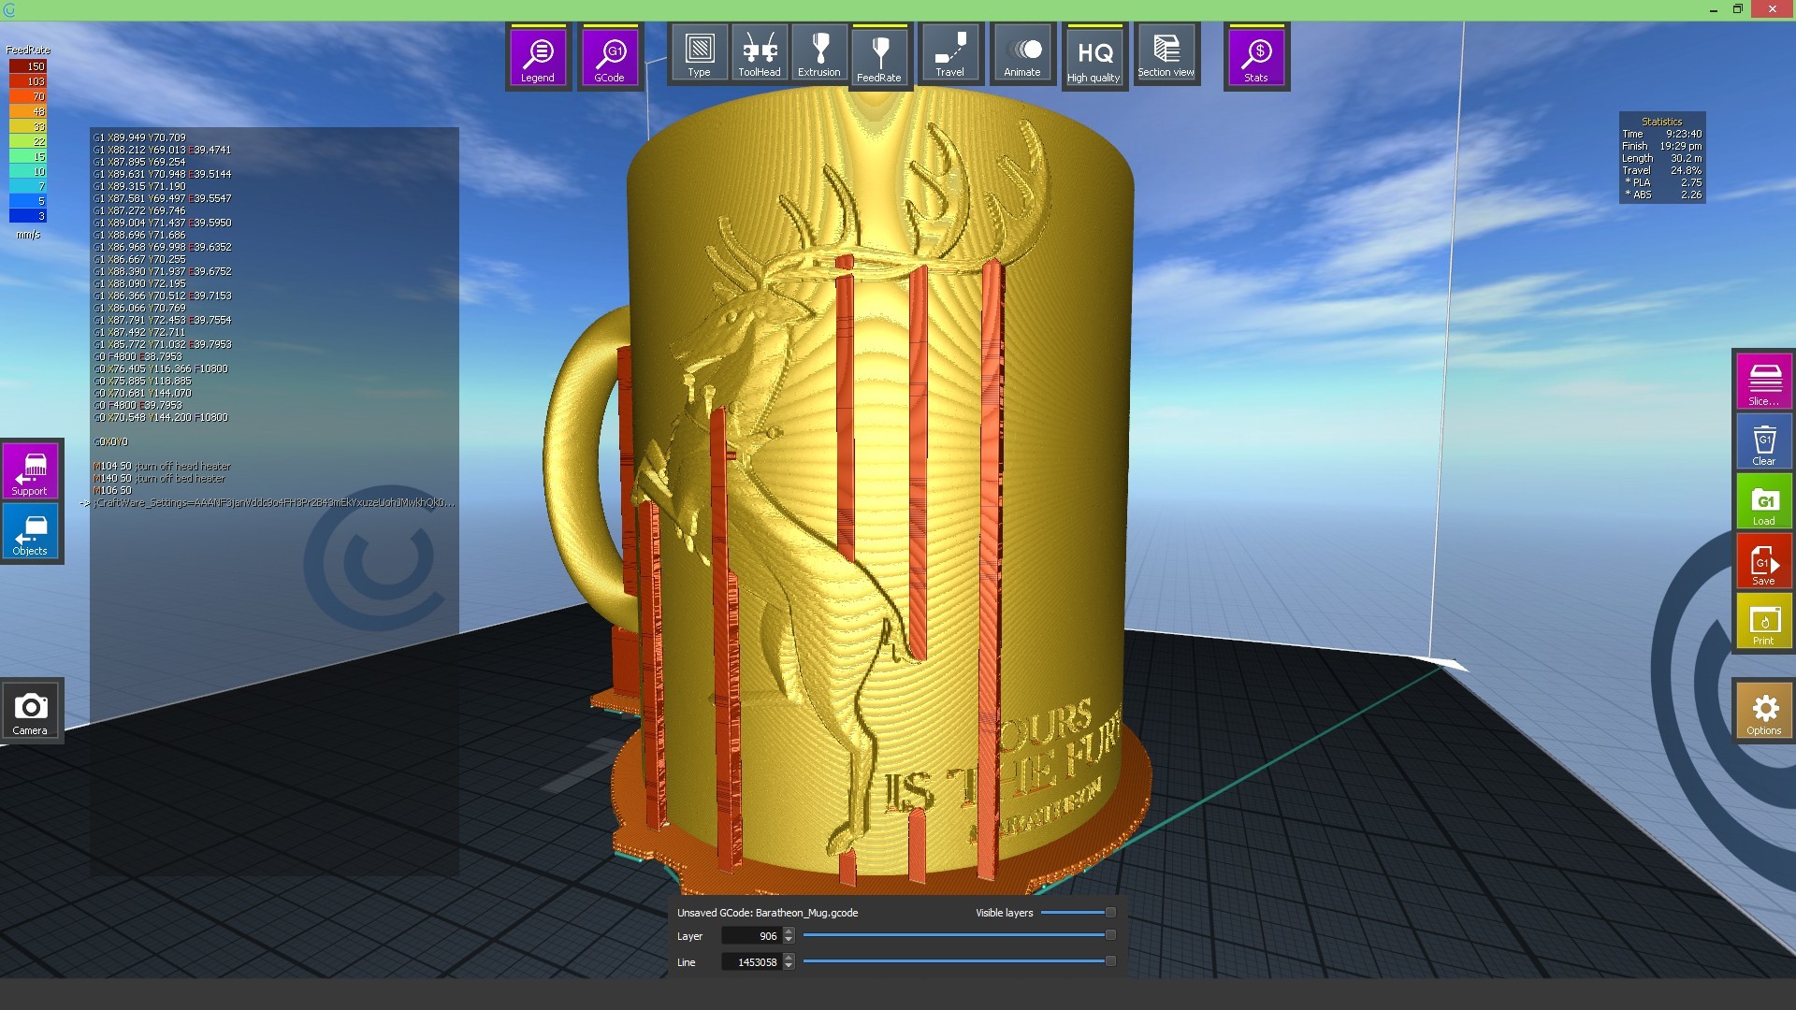Decrease the Line number stepper

click(789, 966)
